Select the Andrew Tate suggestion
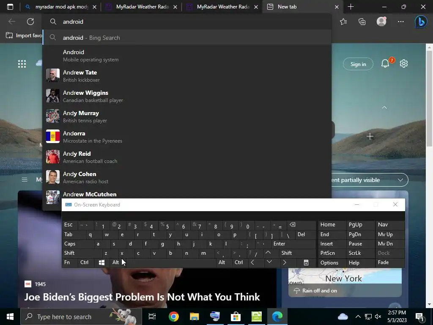Image resolution: width=433 pixels, height=325 pixels. pyautogui.click(x=187, y=76)
